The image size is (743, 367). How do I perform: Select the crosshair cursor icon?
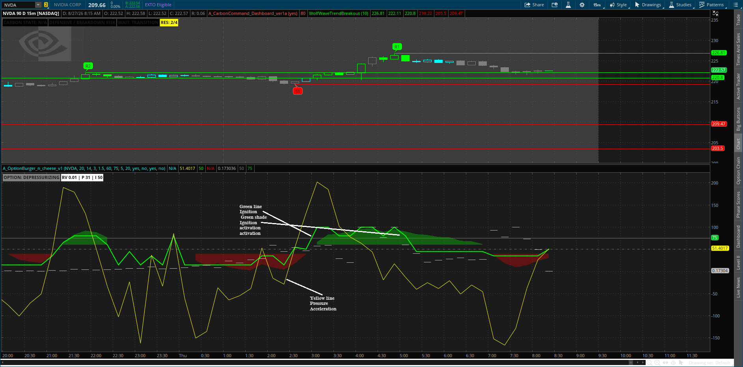[674, 363]
